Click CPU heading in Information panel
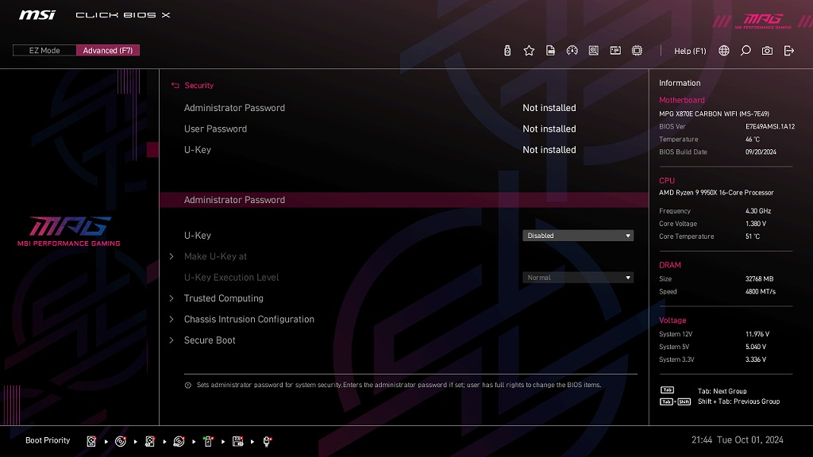 667,181
